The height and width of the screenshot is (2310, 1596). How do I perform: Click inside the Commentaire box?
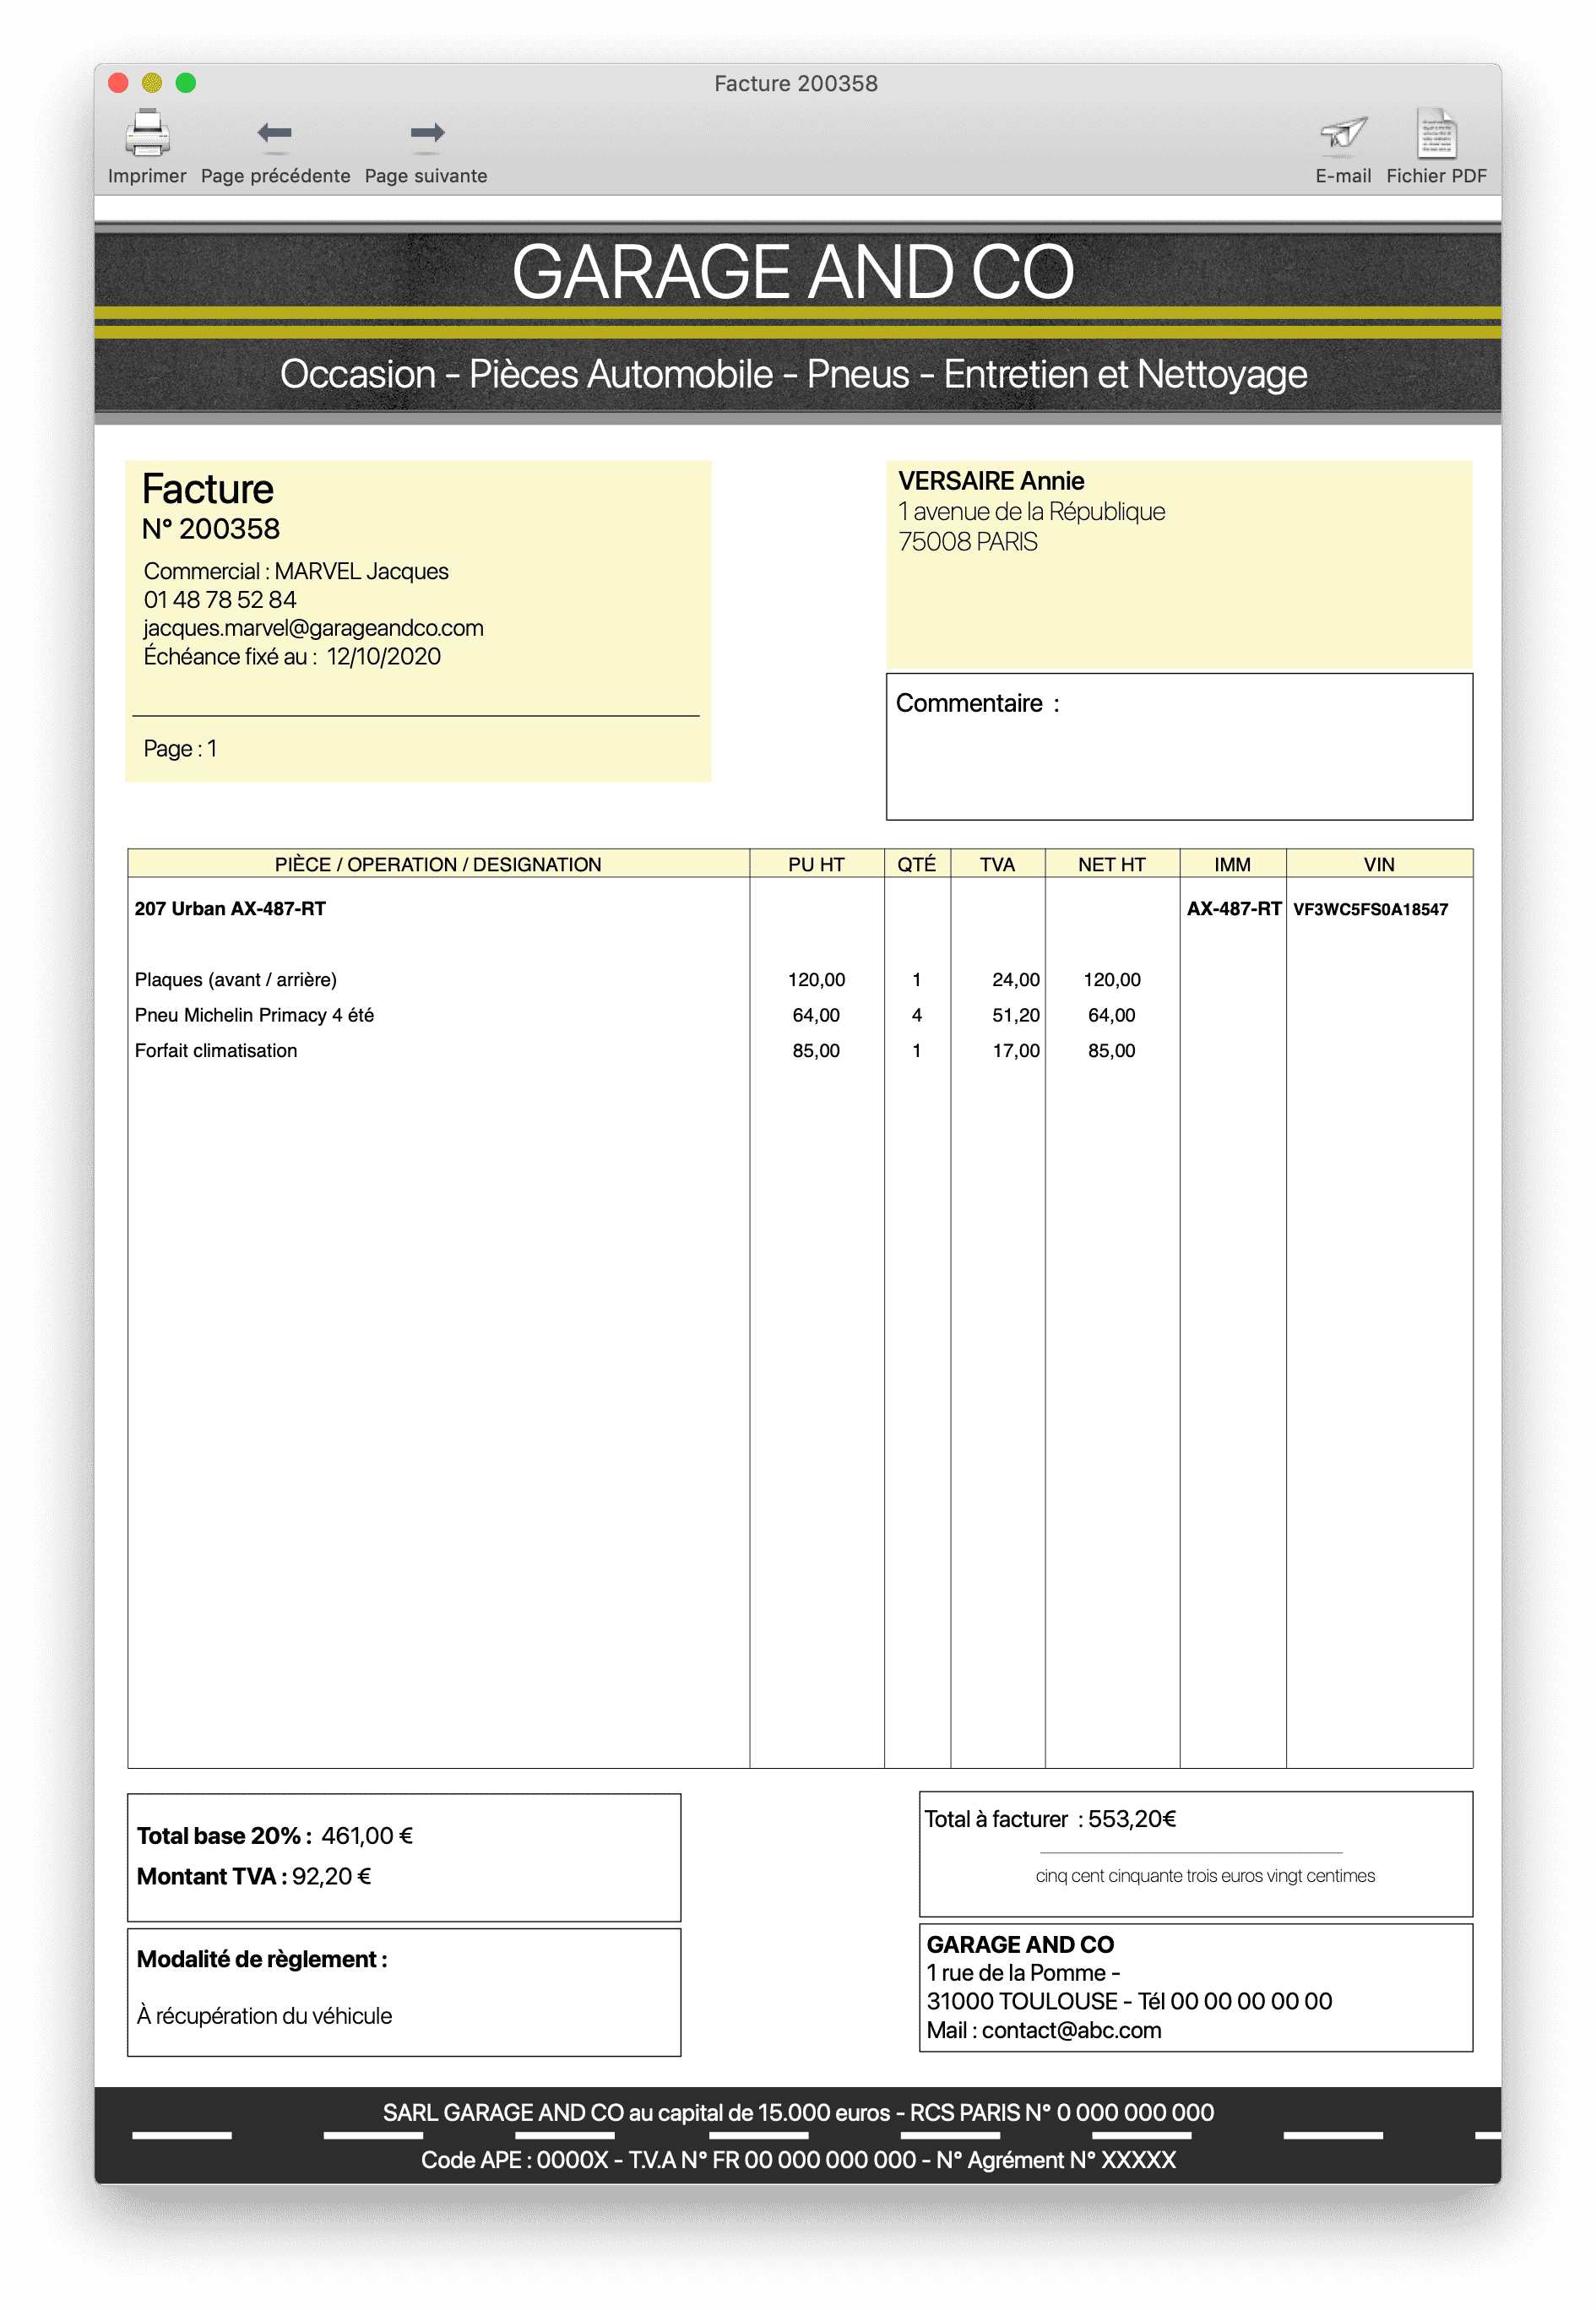(x=1179, y=746)
